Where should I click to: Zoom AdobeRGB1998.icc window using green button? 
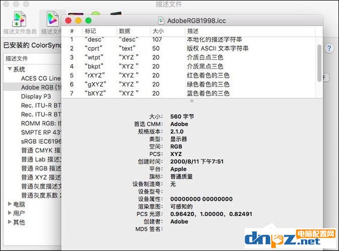[88, 20]
